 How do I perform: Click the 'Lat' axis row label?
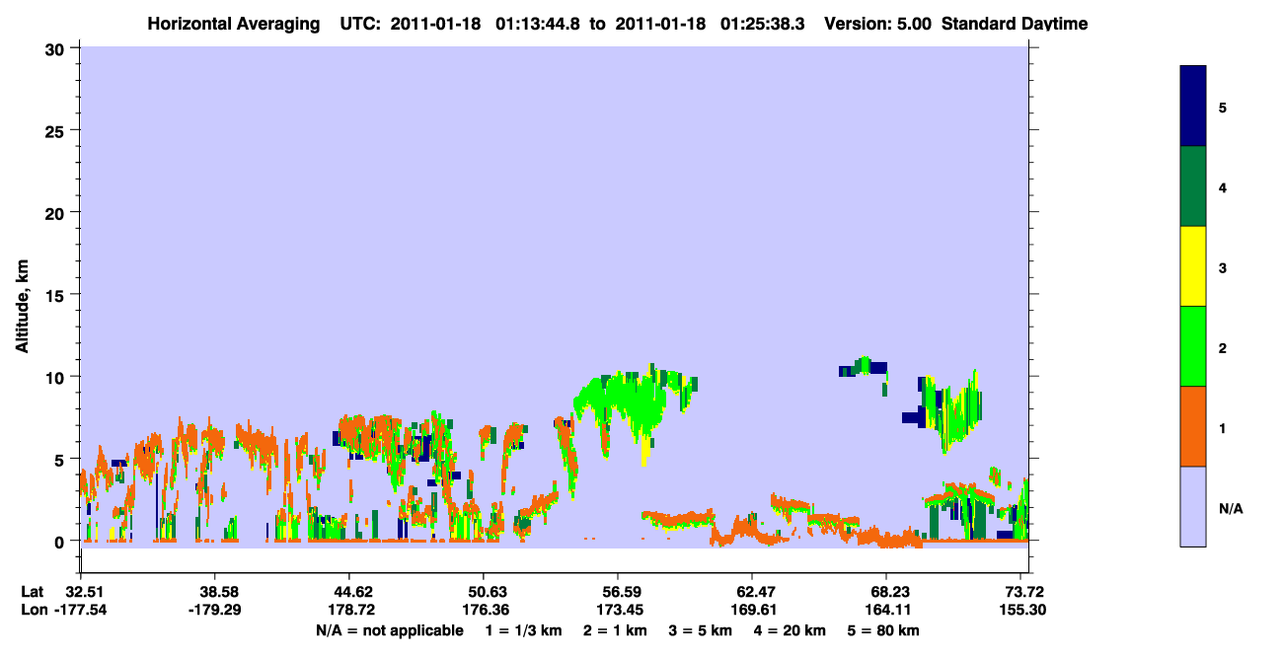coord(33,592)
